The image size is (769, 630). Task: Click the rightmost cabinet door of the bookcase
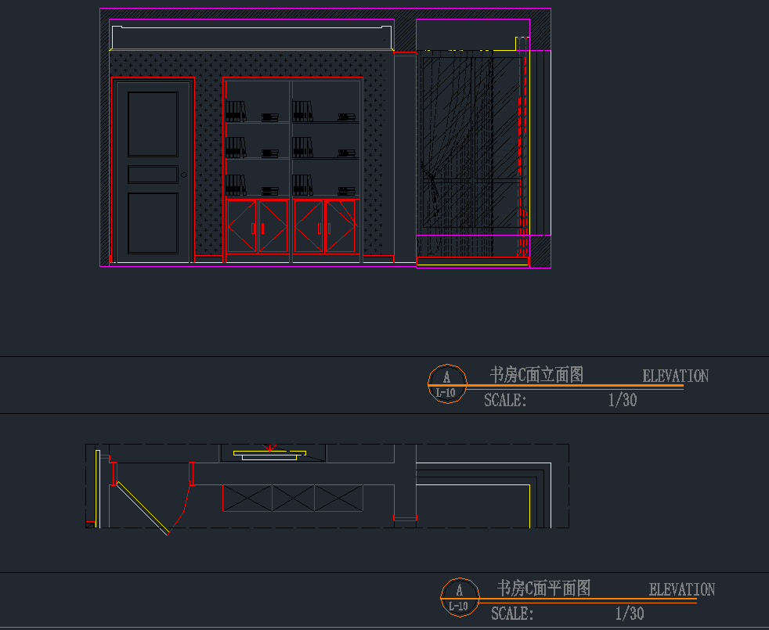[x=341, y=227]
